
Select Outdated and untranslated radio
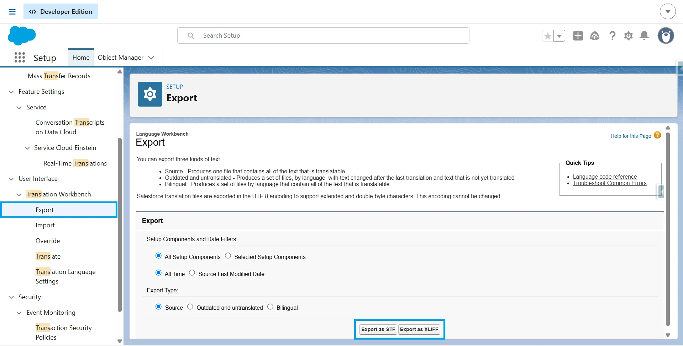[x=190, y=307]
